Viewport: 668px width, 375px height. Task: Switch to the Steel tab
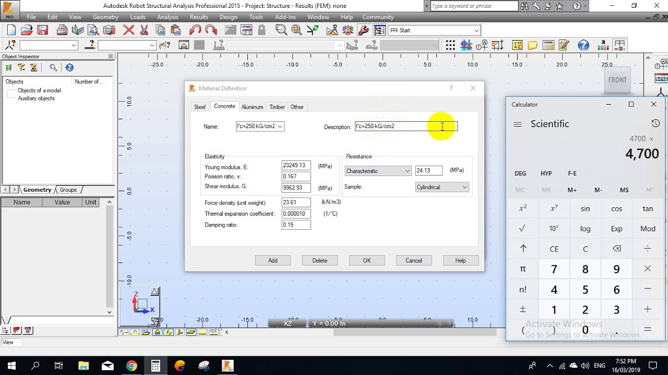pyautogui.click(x=200, y=107)
